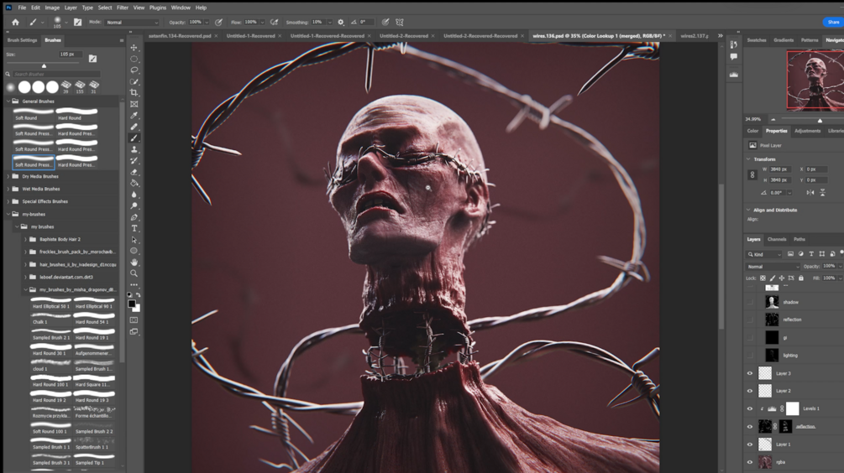Select the Move tool
The height and width of the screenshot is (473, 844).
click(x=134, y=47)
